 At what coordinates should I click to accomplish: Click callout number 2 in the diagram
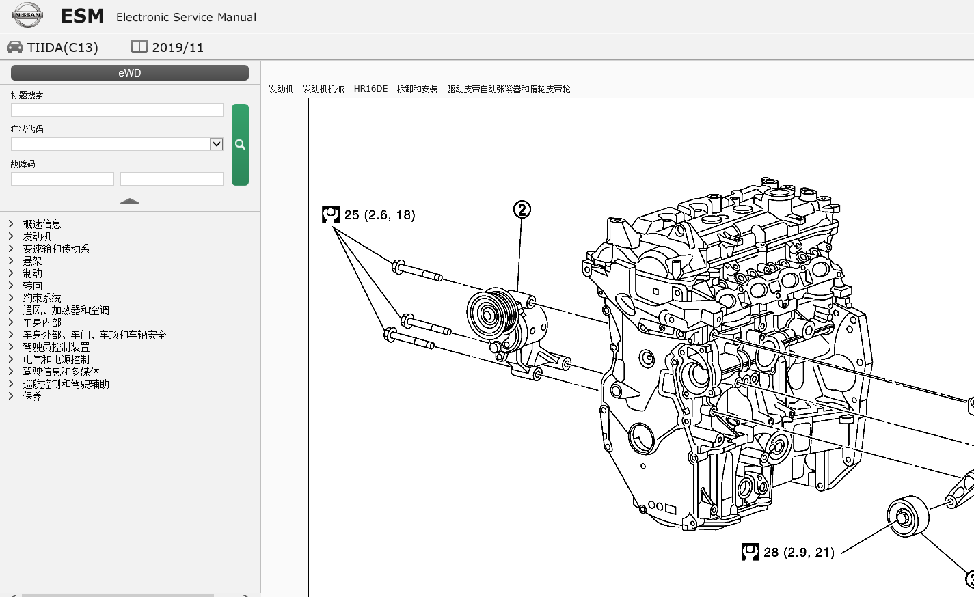coord(522,210)
